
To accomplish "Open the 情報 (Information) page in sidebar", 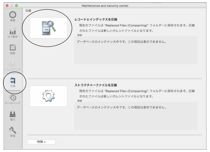I will click(x=12, y=16).
